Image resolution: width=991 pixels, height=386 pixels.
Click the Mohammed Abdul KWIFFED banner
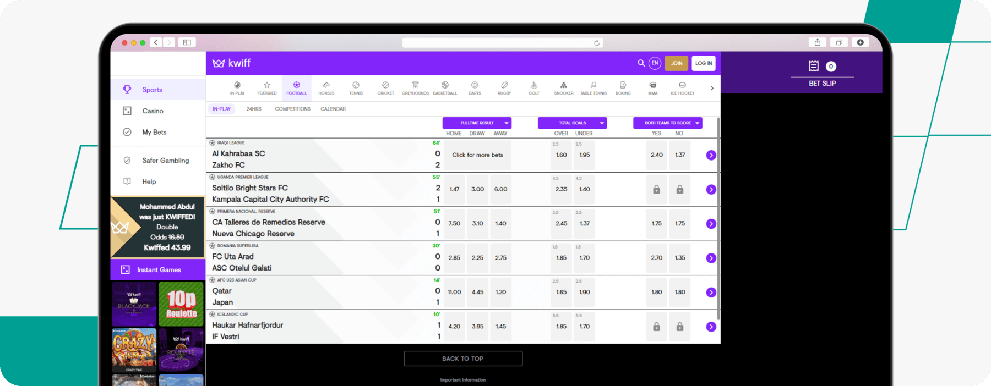(157, 227)
